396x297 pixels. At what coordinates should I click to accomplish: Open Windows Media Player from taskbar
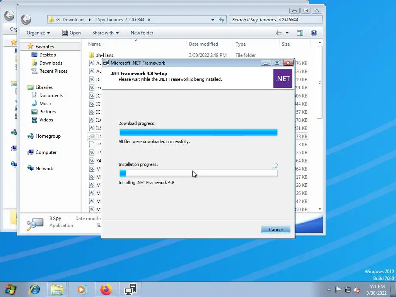point(81,289)
